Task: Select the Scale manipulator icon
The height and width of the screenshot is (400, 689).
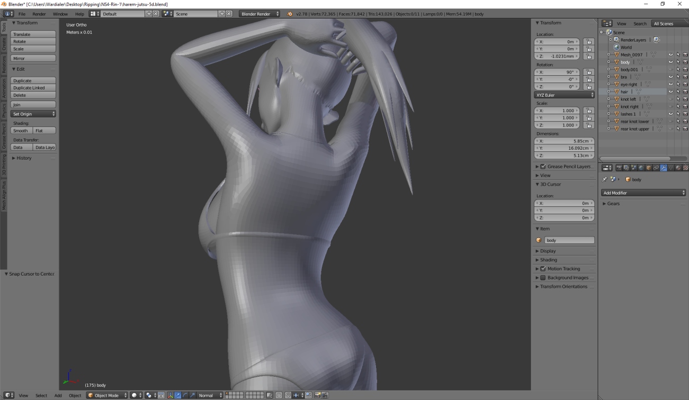Action: coord(192,395)
